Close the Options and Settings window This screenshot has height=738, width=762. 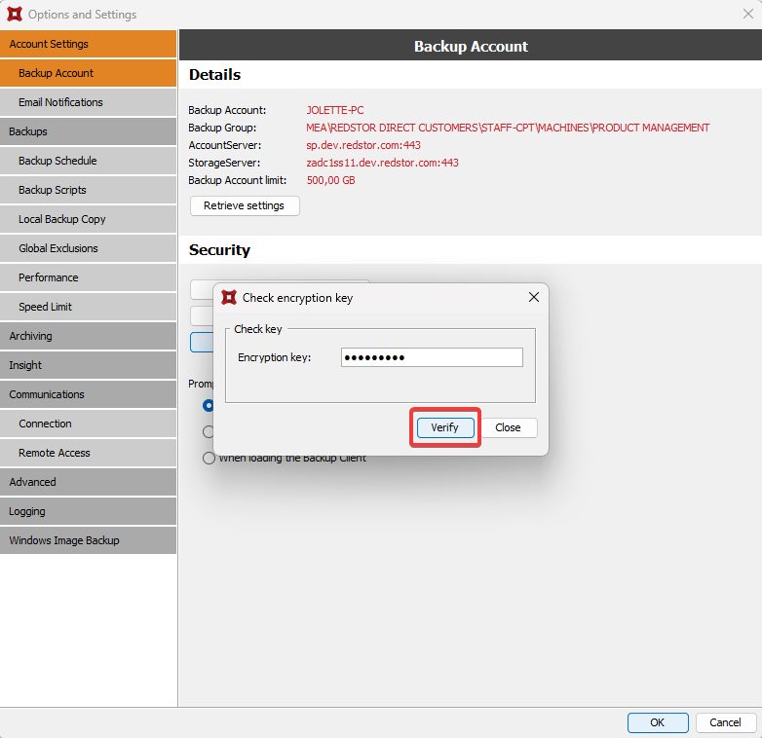(748, 14)
